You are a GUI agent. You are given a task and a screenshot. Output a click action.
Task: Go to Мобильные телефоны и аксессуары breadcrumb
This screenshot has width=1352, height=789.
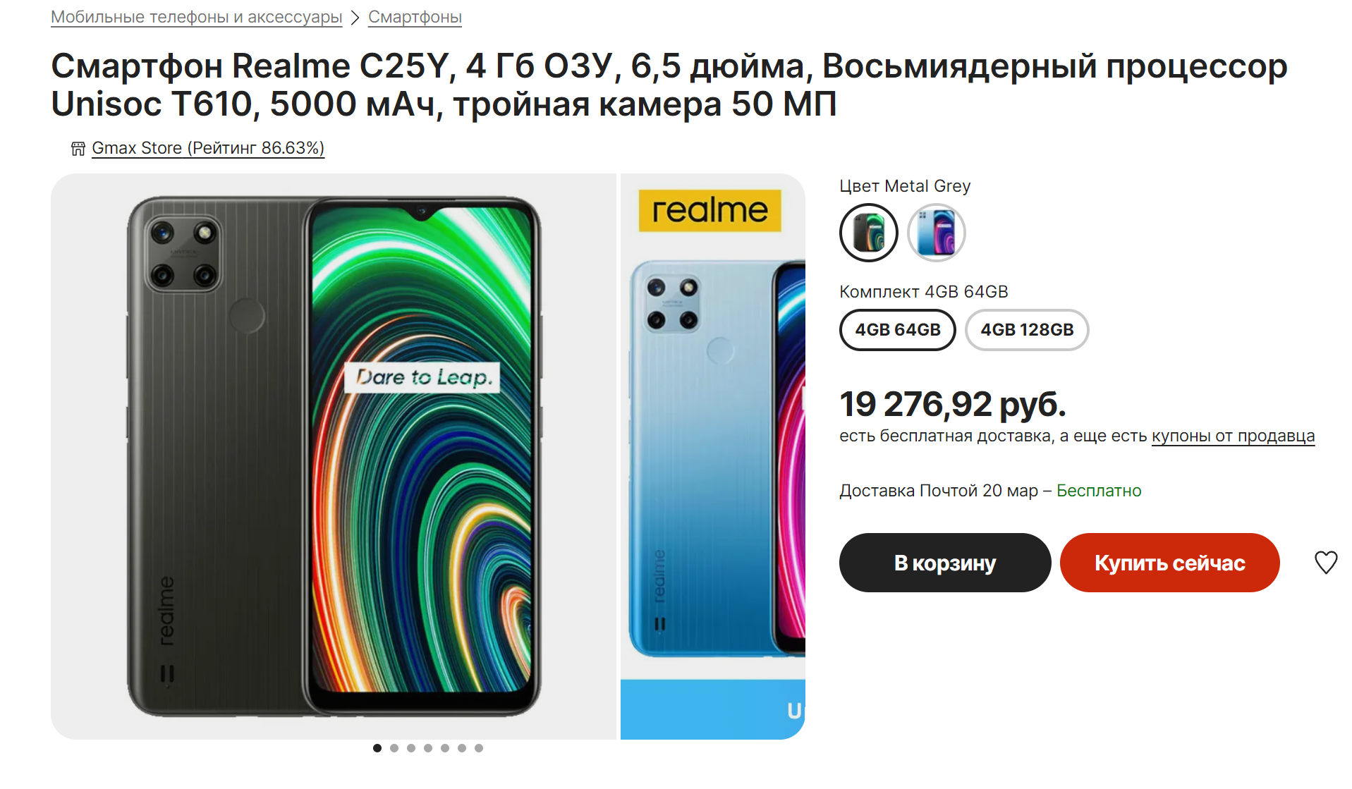pyautogui.click(x=197, y=17)
